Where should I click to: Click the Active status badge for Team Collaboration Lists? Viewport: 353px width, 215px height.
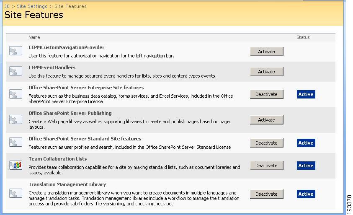306,166
